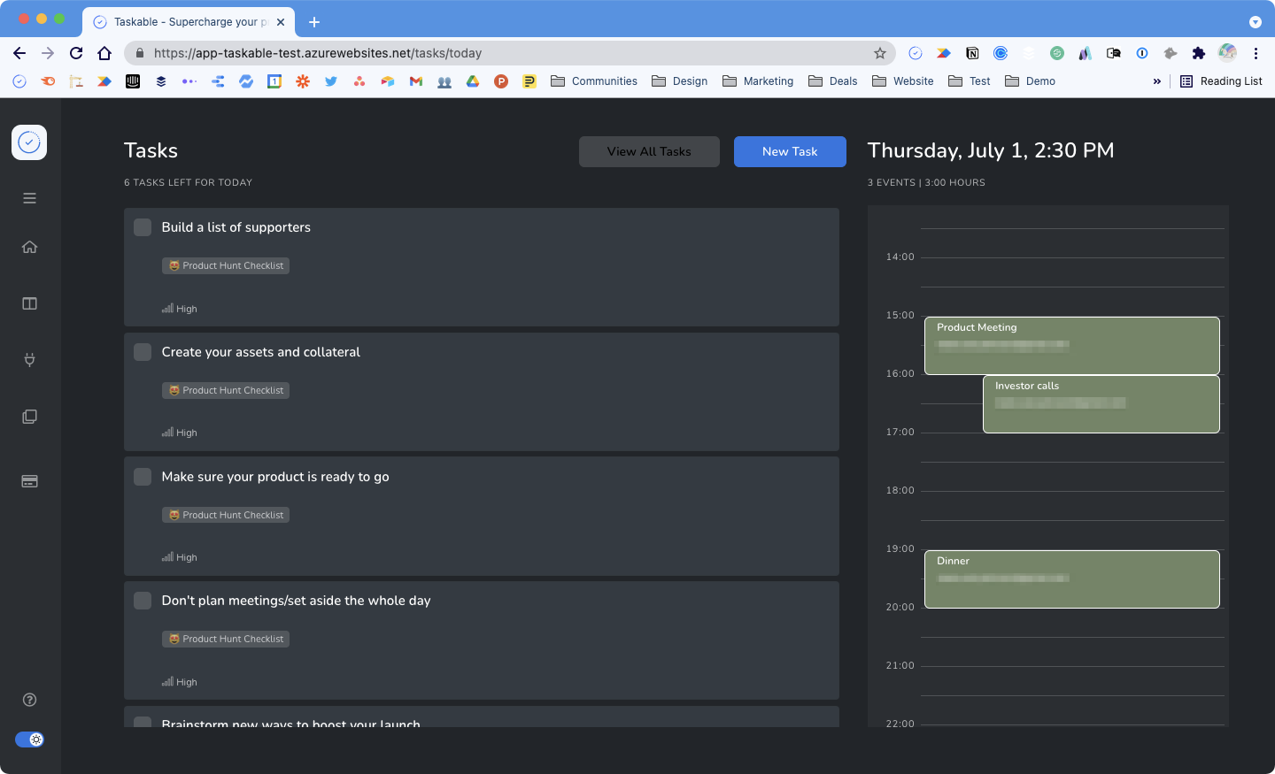Open 'Don't plan meetings/set aside the whole day'
This screenshot has width=1275, height=774.
pos(297,601)
